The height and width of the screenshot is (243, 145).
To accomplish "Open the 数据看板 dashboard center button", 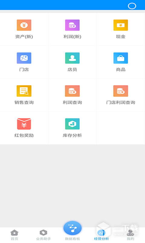I will click(72, 228).
